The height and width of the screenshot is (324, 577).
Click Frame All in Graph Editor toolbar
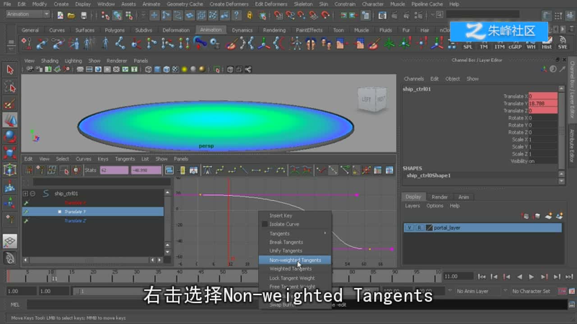tap(169, 170)
